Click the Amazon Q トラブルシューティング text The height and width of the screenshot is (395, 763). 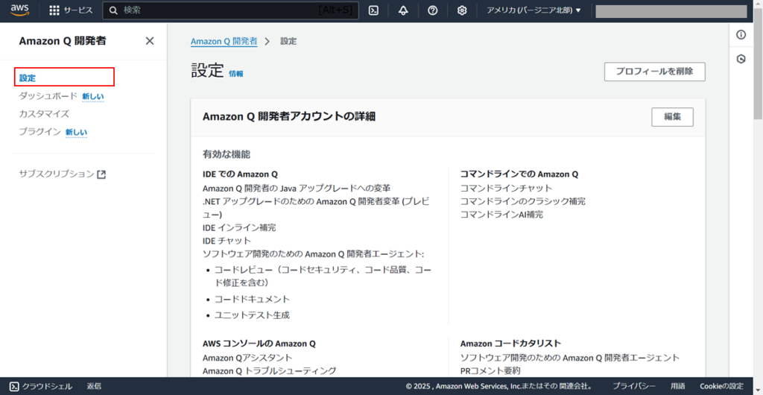coord(269,371)
